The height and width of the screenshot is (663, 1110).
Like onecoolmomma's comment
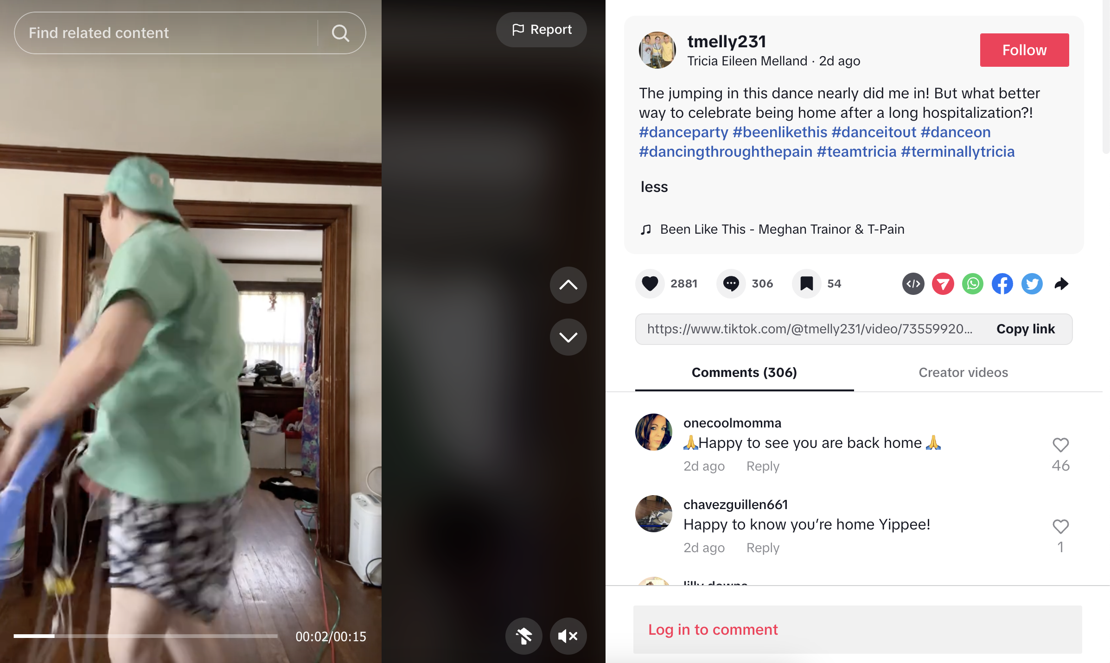click(1060, 445)
